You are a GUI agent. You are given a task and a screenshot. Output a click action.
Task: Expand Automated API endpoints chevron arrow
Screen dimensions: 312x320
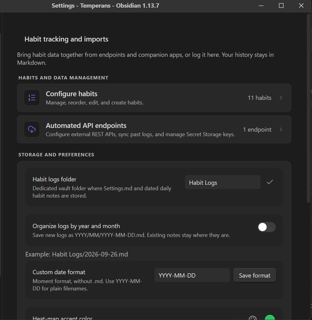point(281,129)
